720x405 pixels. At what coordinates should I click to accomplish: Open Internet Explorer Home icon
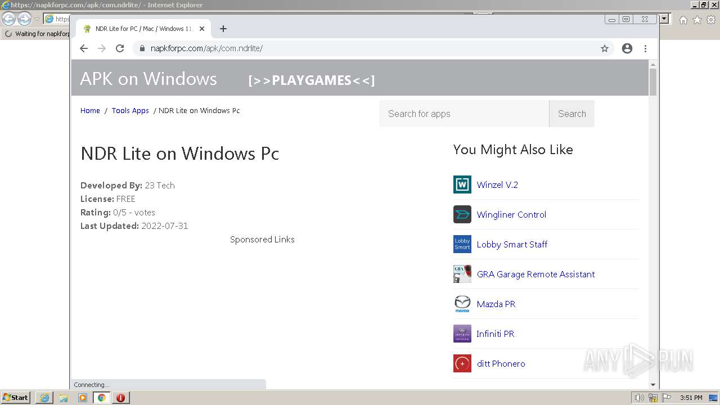click(683, 20)
